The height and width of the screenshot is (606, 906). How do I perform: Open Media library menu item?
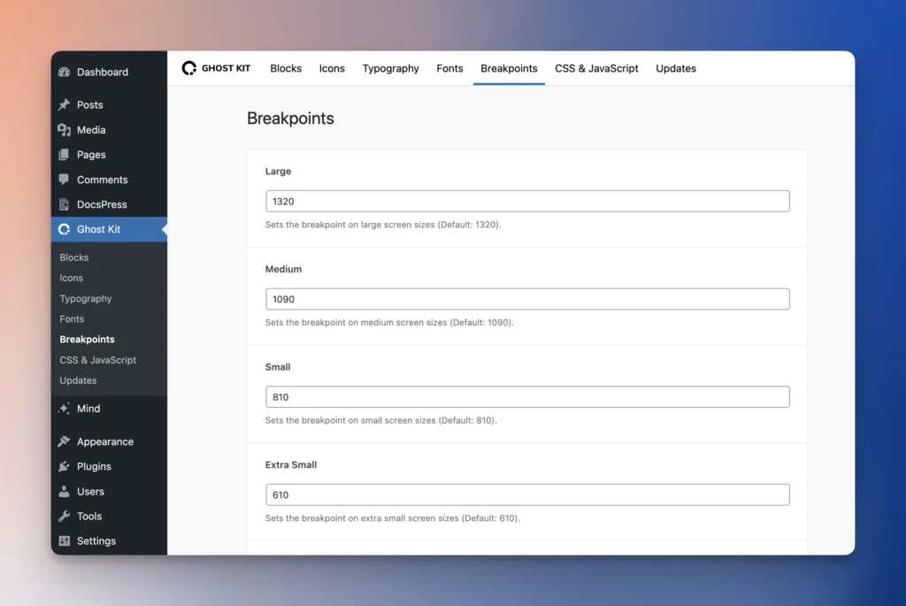pos(91,130)
